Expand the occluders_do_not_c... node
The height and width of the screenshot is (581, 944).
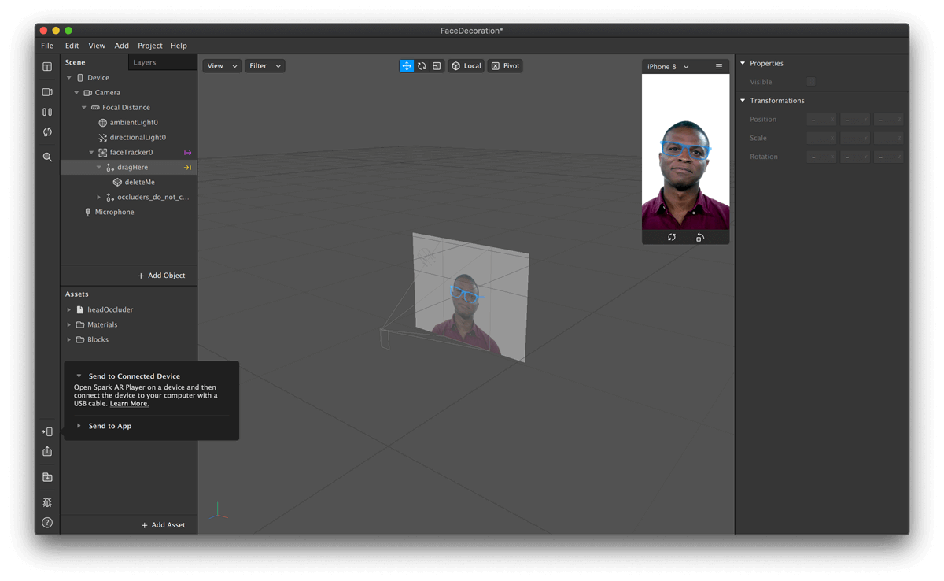click(99, 198)
